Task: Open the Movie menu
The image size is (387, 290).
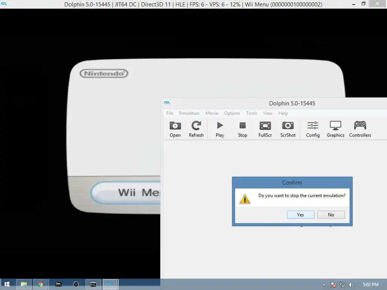Action: (212, 113)
